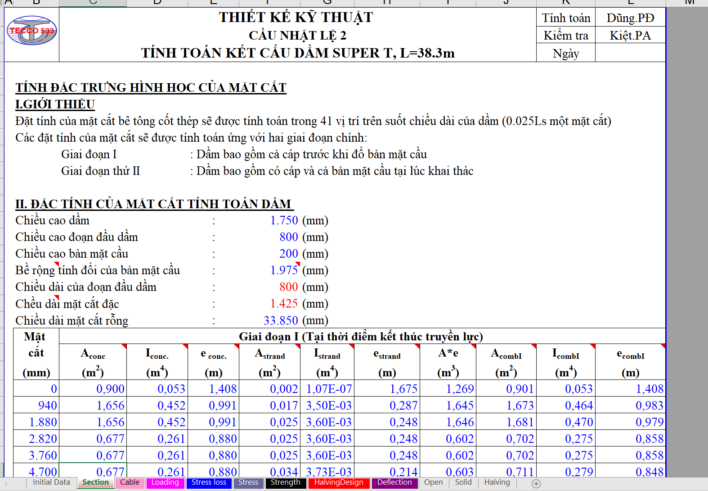Image resolution: width=708 pixels, height=491 pixels.
Task: Switch to the red HalvingDesign tab
Action: point(339,482)
